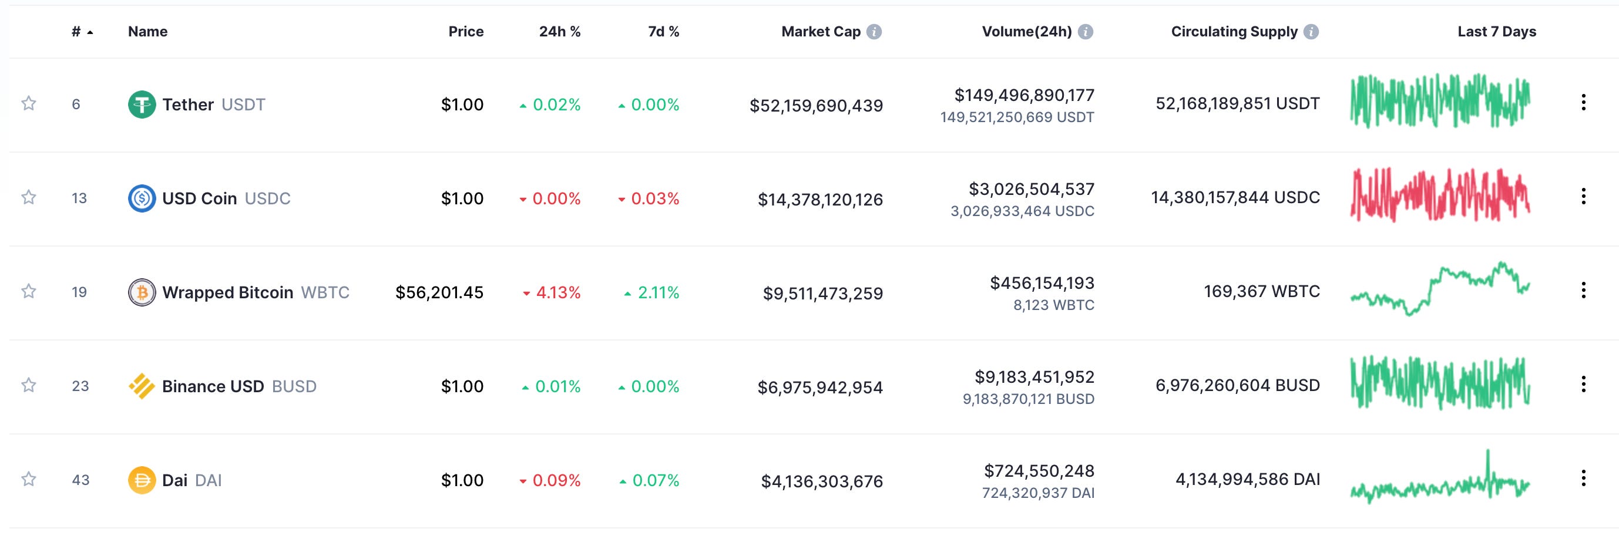Click USD Coin market cap $14,378,120,126
Image resolution: width=1619 pixels, height=539 pixels.
coord(820,200)
